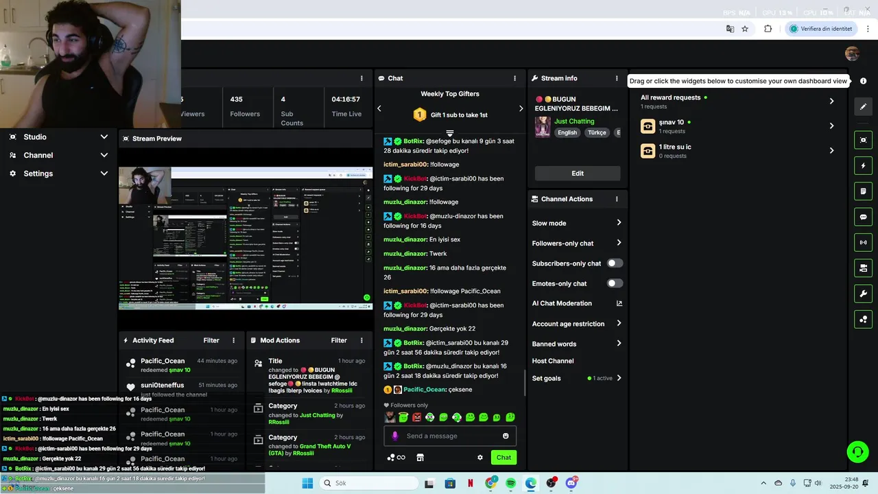The height and width of the screenshot is (494, 878).
Task: Open the emoji picker in message box
Action: coord(506,436)
